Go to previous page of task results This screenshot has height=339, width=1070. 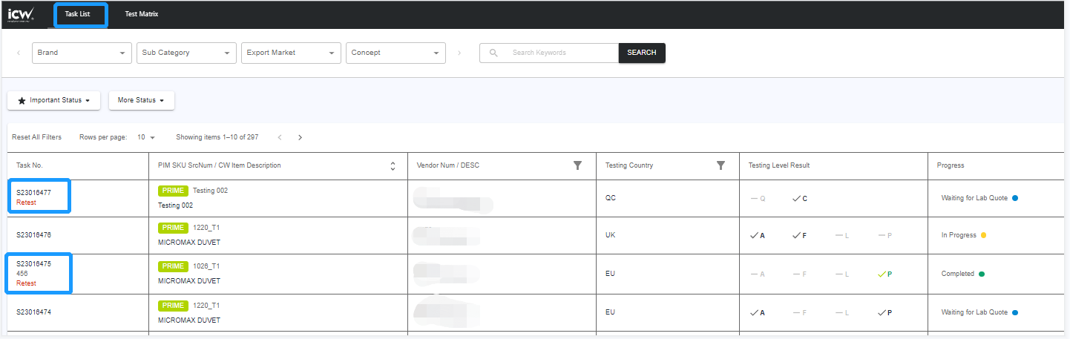[x=280, y=137]
